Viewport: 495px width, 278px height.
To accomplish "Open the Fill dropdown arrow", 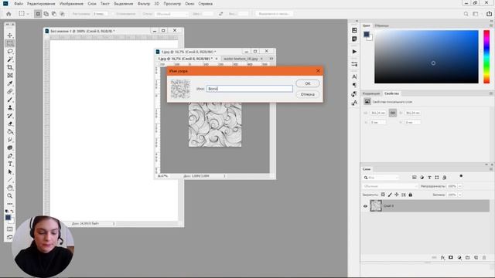I will pos(460,195).
